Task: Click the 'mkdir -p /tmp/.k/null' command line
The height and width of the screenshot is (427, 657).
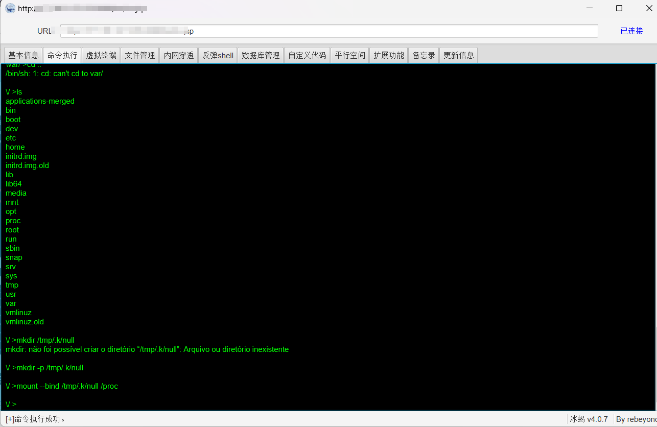Action: click(44, 368)
